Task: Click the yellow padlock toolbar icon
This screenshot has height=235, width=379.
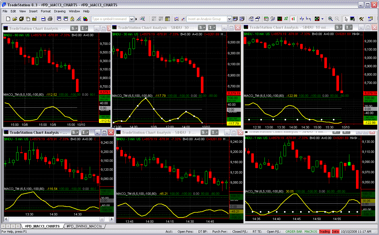Action: click(x=72, y=19)
